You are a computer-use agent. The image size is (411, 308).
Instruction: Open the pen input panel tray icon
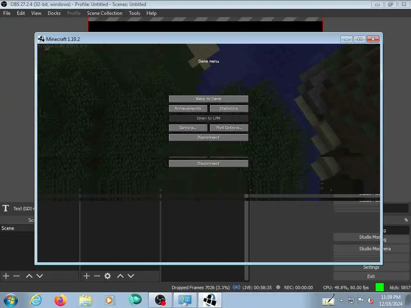tap(329, 300)
